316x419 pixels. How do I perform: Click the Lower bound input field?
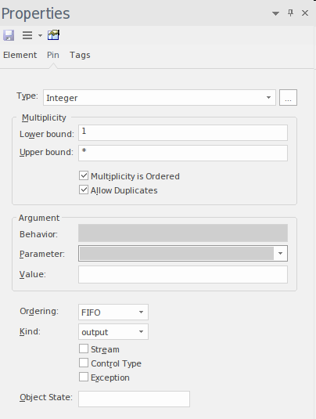(183, 133)
